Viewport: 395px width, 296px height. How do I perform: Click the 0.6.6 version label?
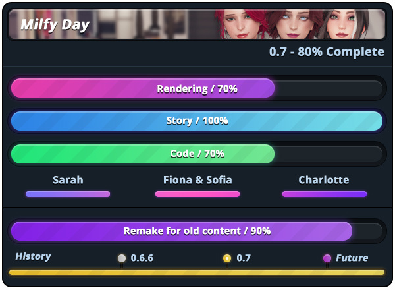(142, 258)
